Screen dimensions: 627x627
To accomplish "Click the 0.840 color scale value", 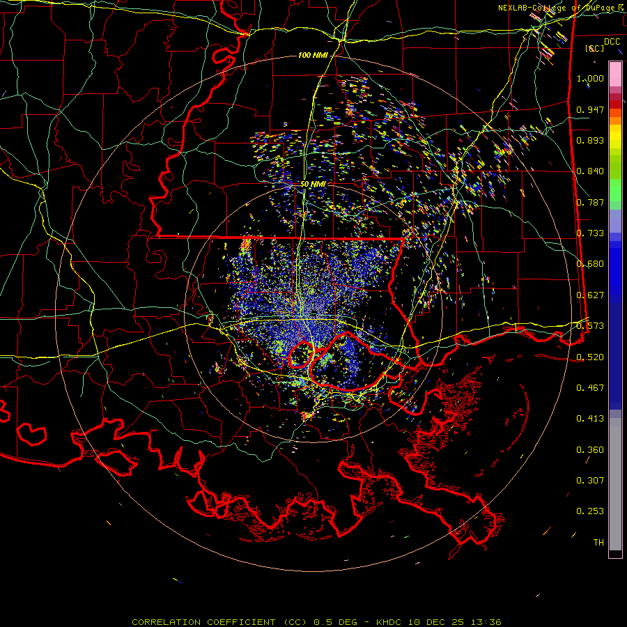I will (x=590, y=171).
